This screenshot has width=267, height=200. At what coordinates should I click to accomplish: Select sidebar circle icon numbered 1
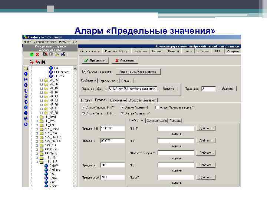click(x=26, y=74)
